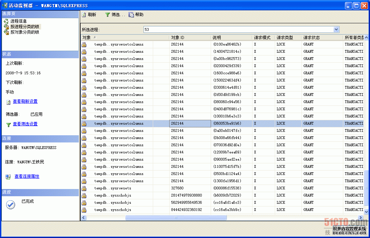The width and height of the screenshot is (370, 238).
Task: Click lock icon of tempdb..sysrowsets row
Action: pyautogui.click(x=84, y=188)
